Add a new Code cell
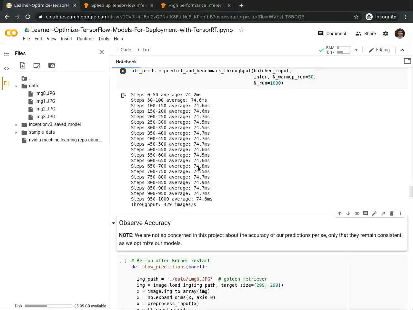 123,50
